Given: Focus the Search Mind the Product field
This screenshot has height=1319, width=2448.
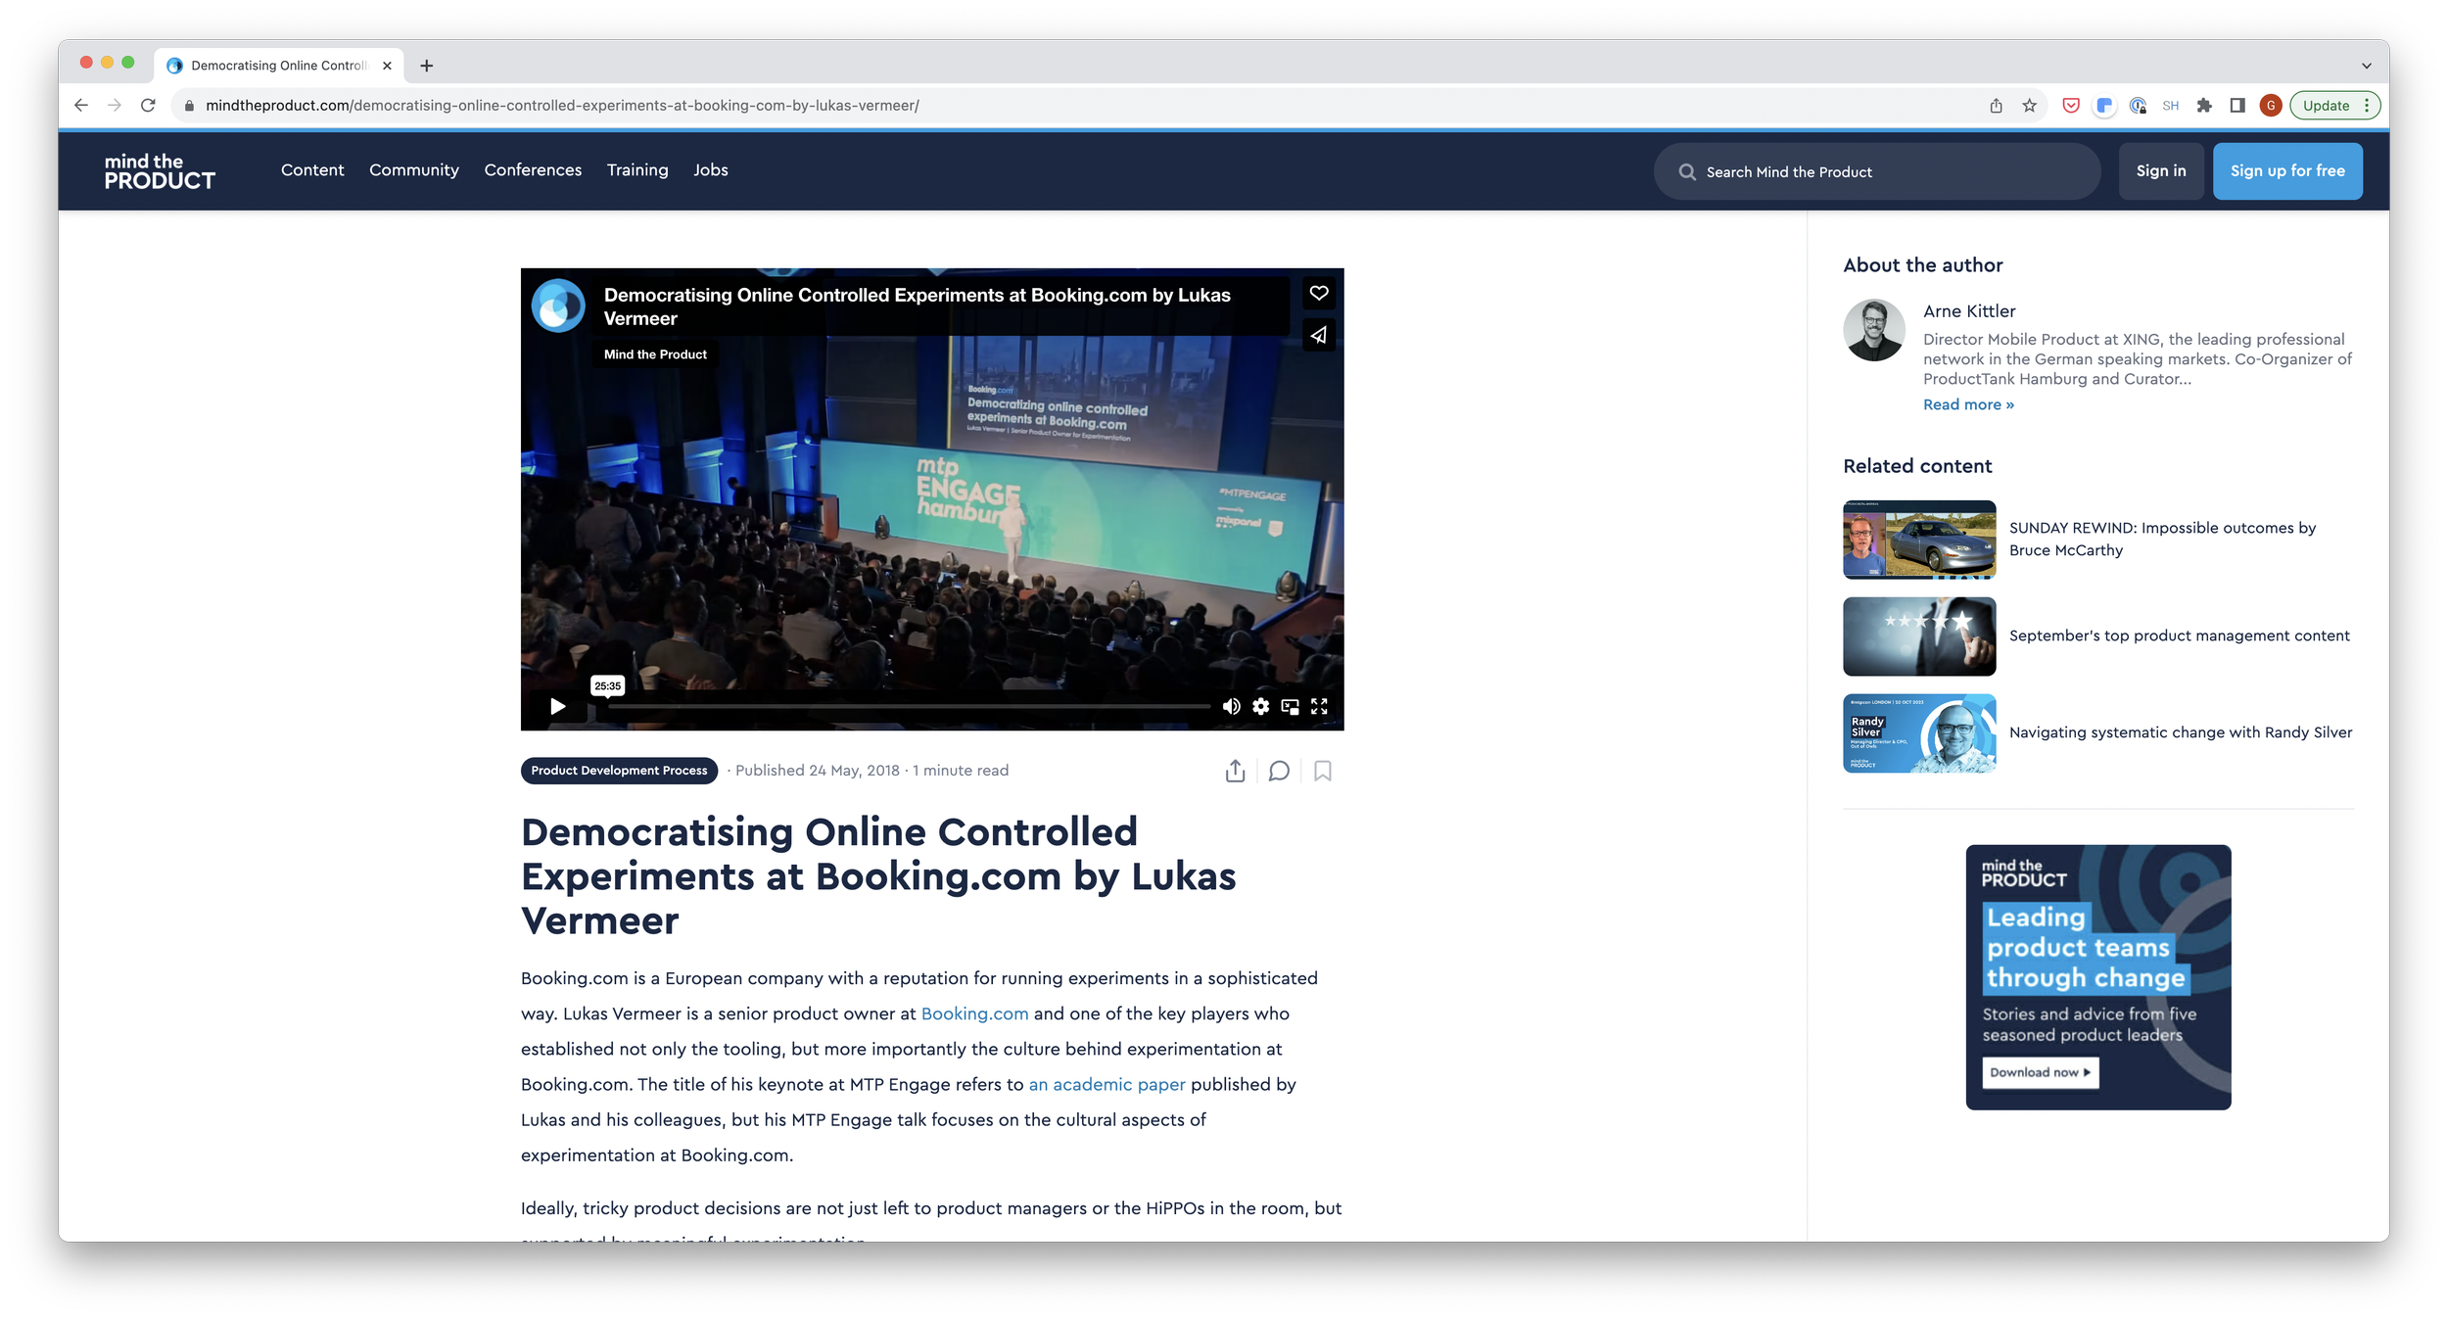Looking at the screenshot, I should click(x=1876, y=171).
